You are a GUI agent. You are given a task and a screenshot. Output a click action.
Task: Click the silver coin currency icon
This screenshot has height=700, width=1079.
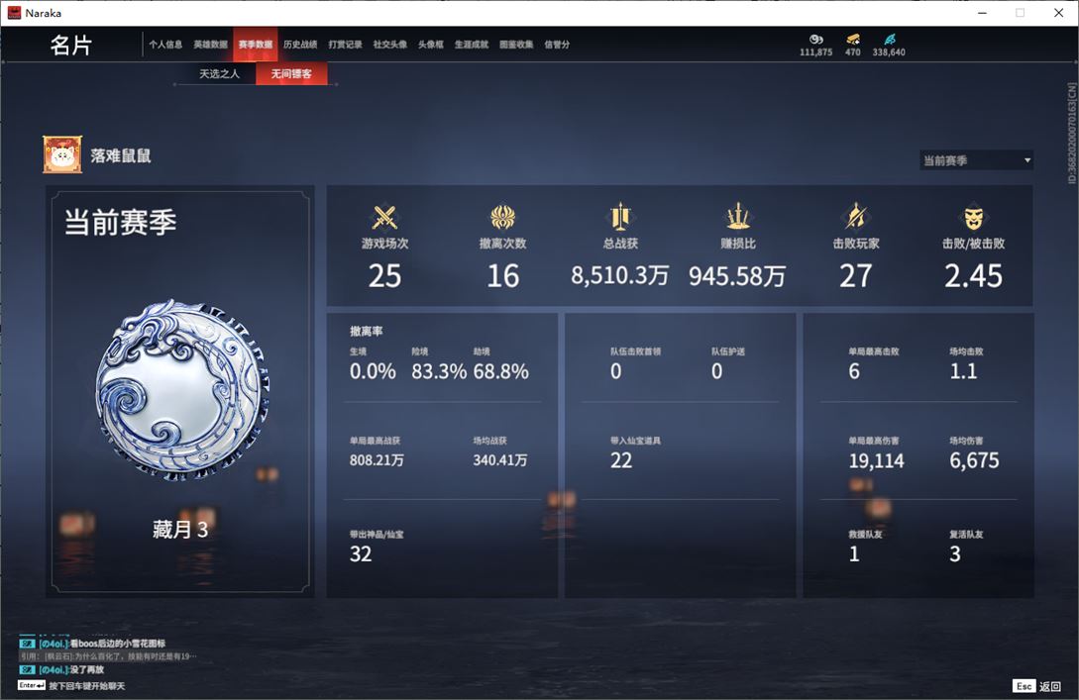816,40
